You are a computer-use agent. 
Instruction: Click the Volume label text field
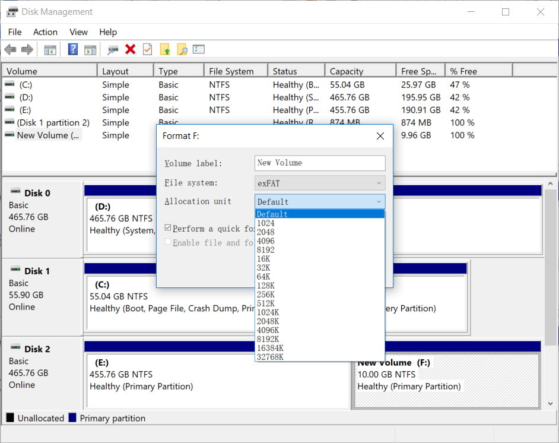(320, 163)
